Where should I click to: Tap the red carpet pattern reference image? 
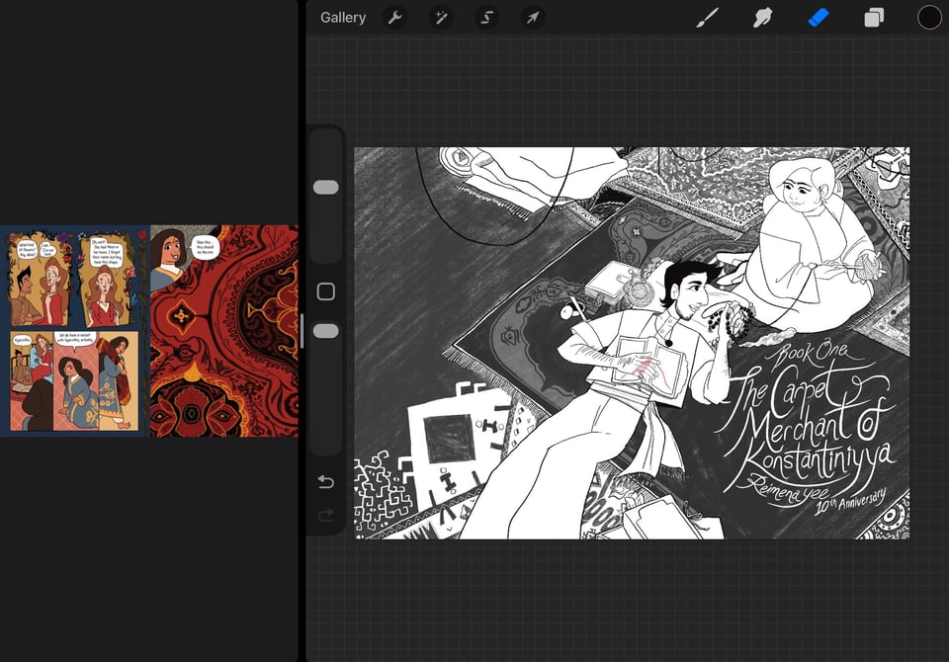click(x=224, y=331)
